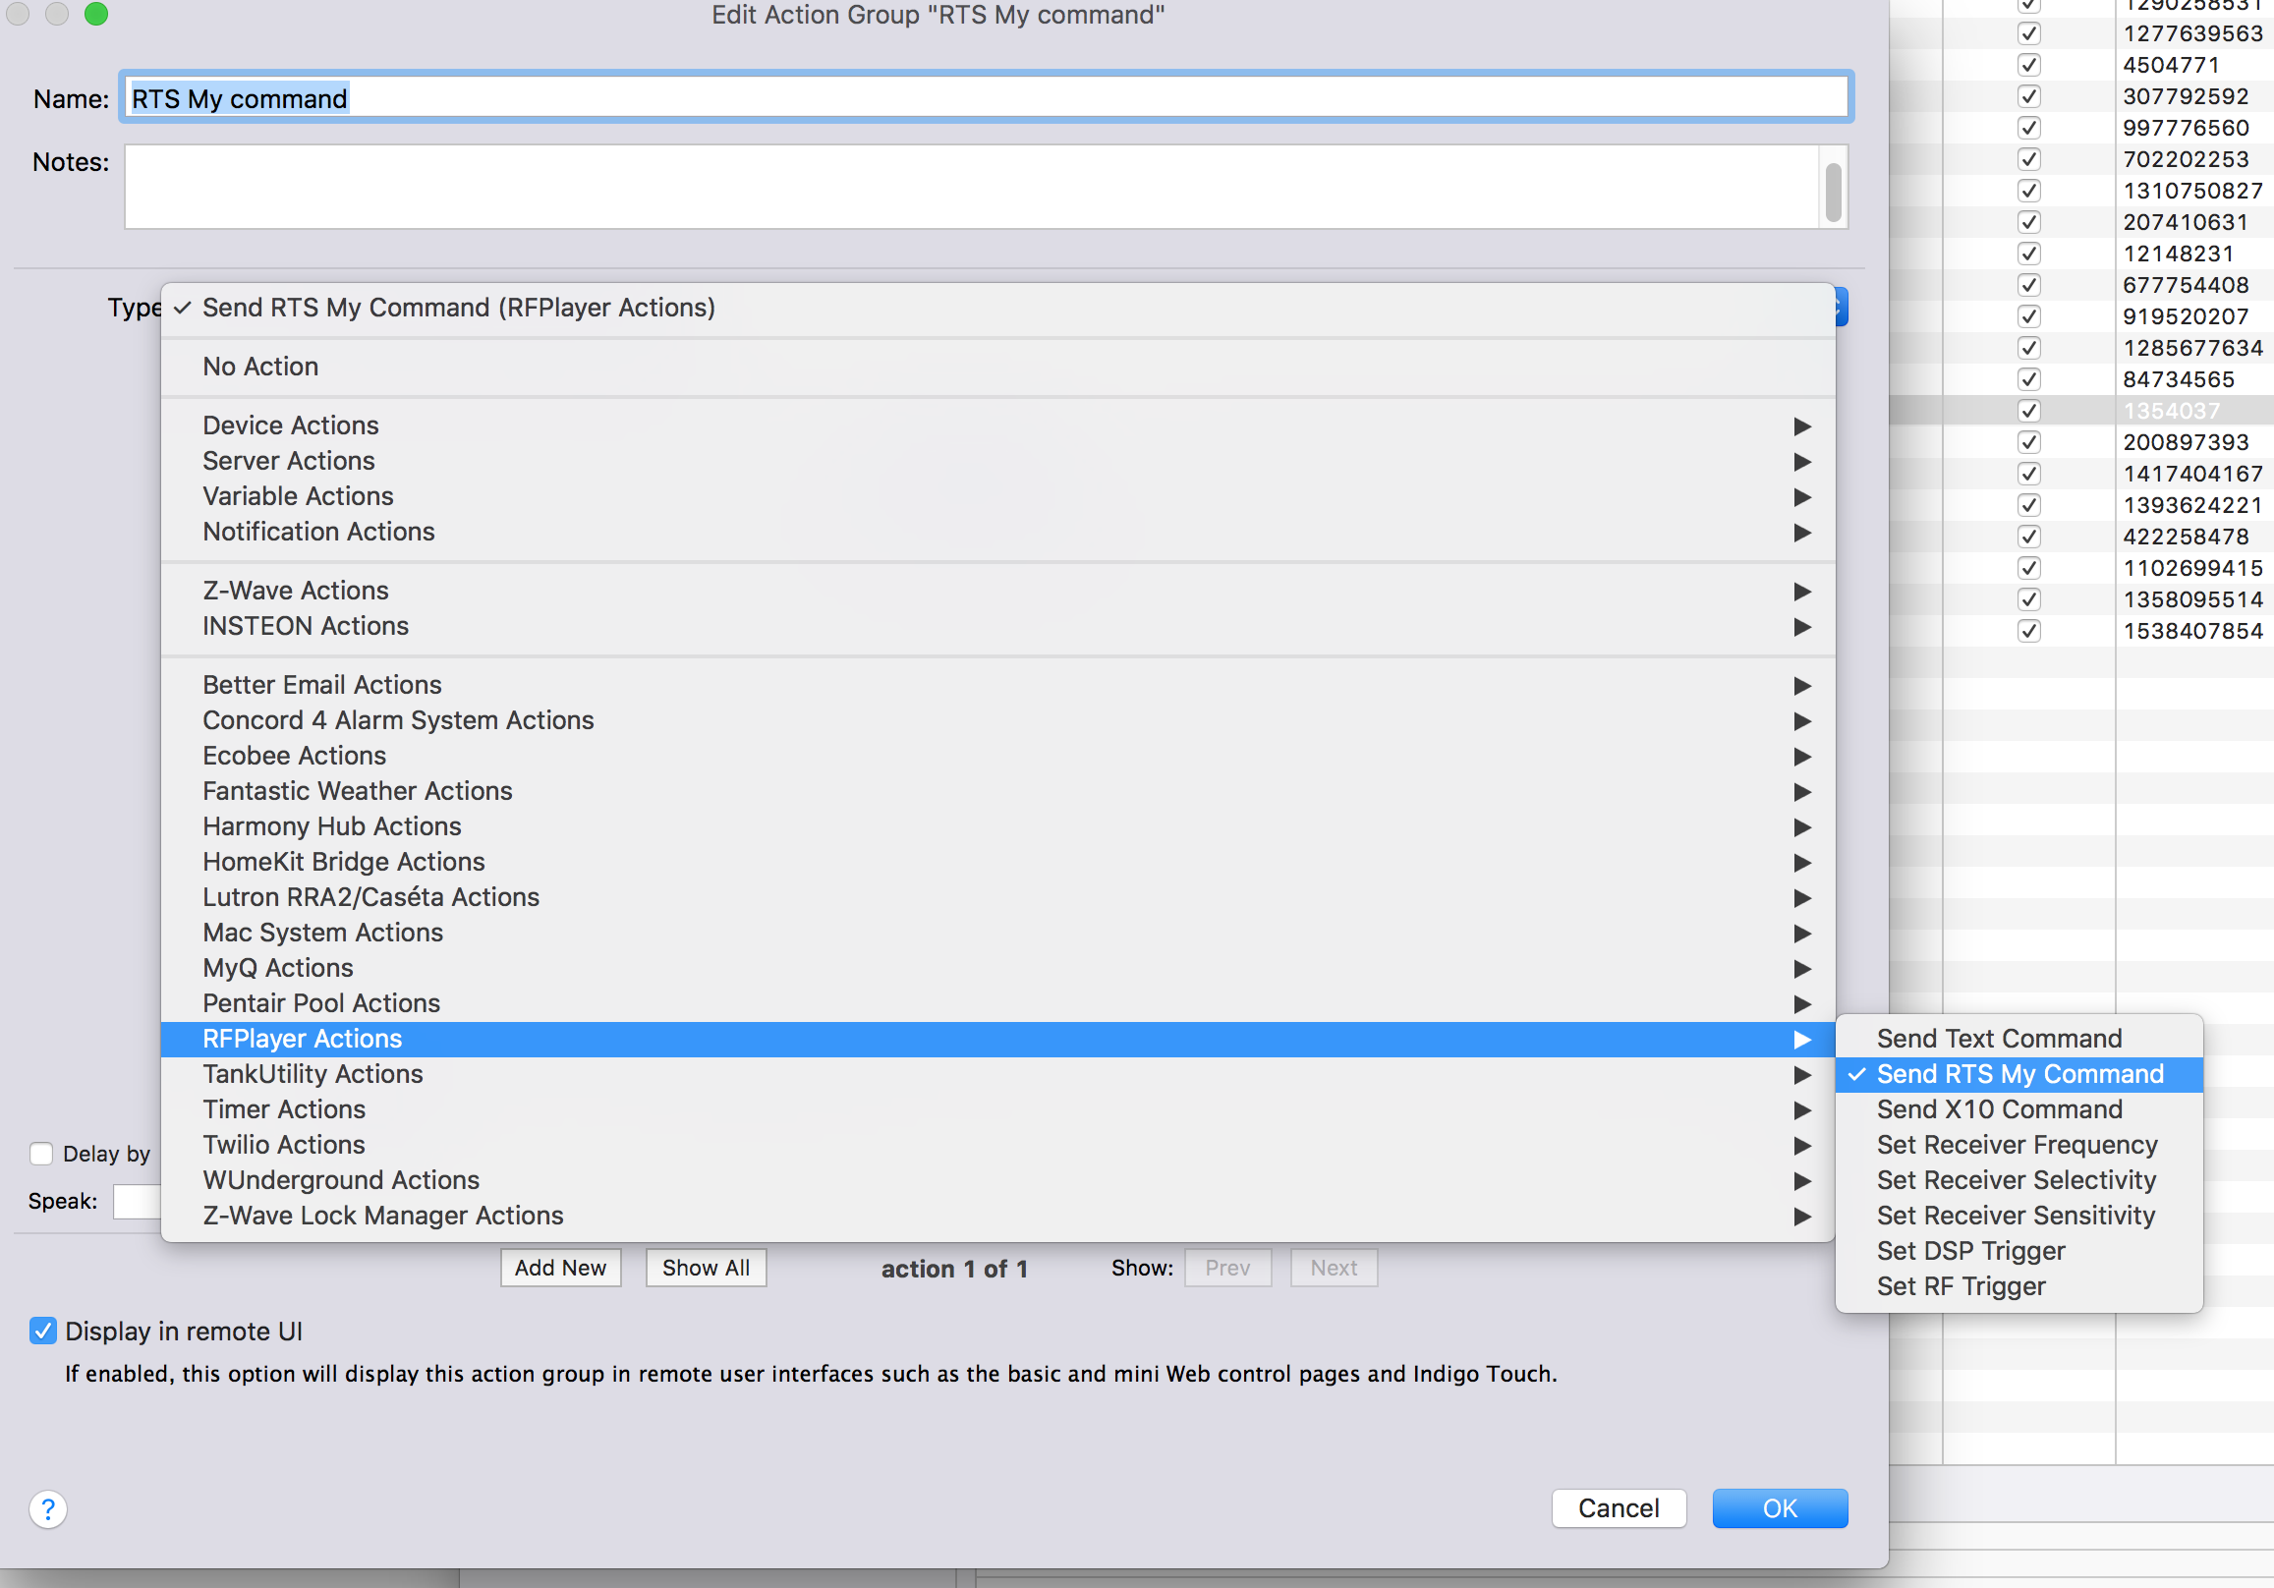Image resolution: width=2274 pixels, height=1588 pixels.
Task: Expand Harmony Hub Actions submenu
Action: pos(998,826)
